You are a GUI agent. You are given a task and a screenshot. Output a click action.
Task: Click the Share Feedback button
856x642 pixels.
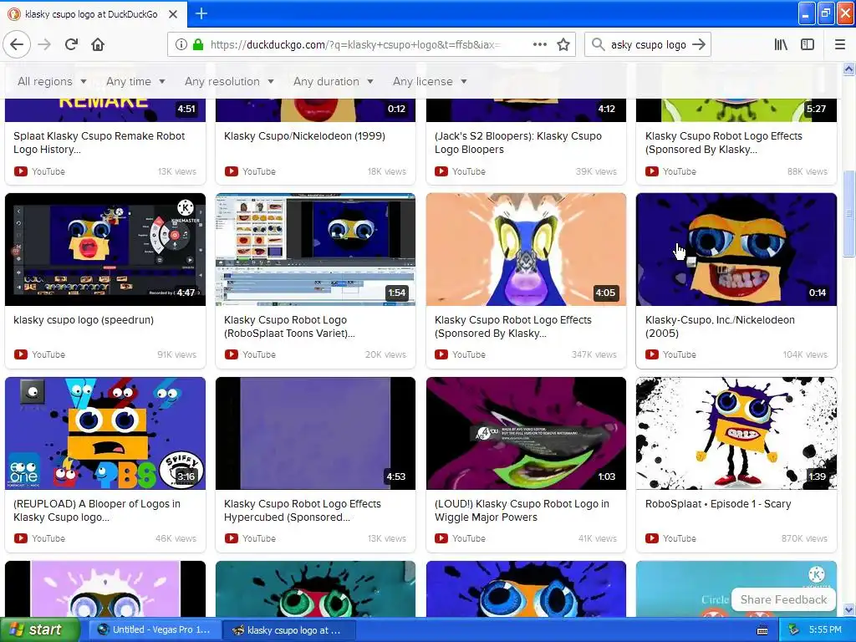pyautogui.click(x=783, y=599)
